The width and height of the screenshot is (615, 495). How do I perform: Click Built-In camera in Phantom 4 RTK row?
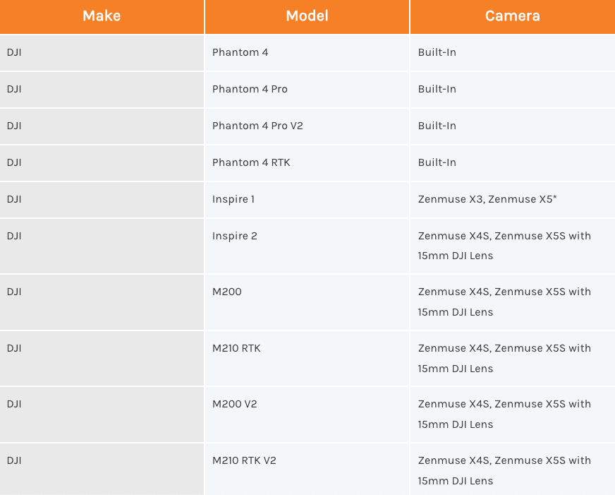pyautogui.click(x=512, y=163)
